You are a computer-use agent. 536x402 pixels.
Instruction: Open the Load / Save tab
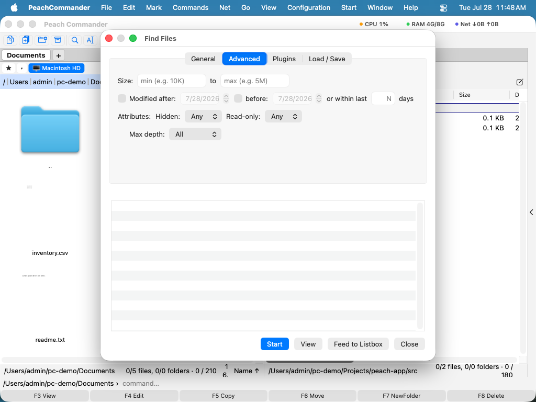(x=327, y=59)
